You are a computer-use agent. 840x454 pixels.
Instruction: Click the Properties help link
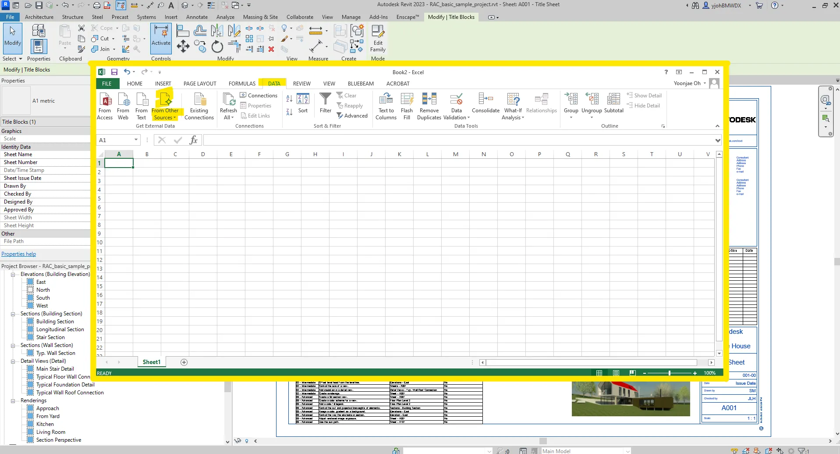19,254
